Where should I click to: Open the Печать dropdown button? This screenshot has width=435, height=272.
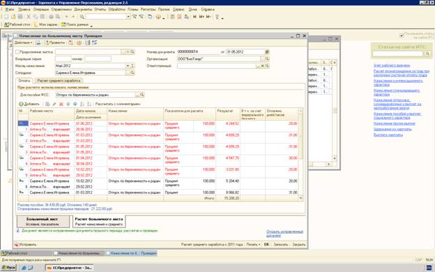253,245
